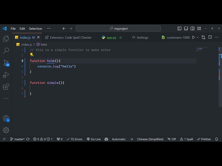
Task: Click the myproject command center search box
Action: tap(118, 28)
